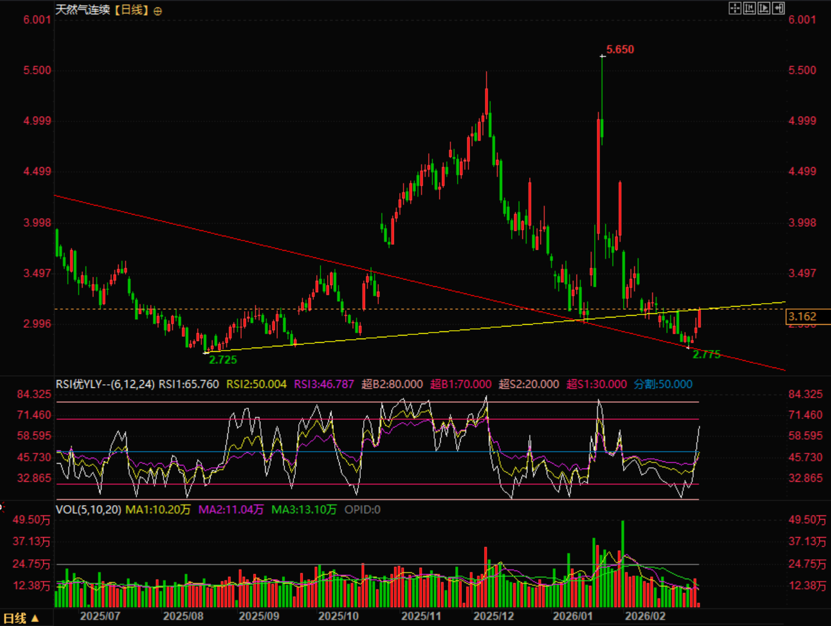Image resolution: width=831 pixels, height=626 pixels.
Task: Click 45.730 on the right RSI axis
Action: 806,457
